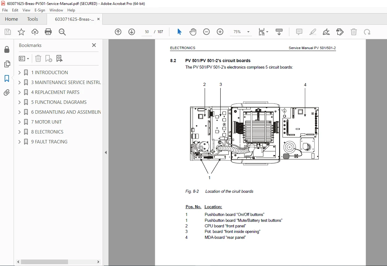Jump to the 4 REPLACEMENT PARTS bookmark

[x=55, y=92]
